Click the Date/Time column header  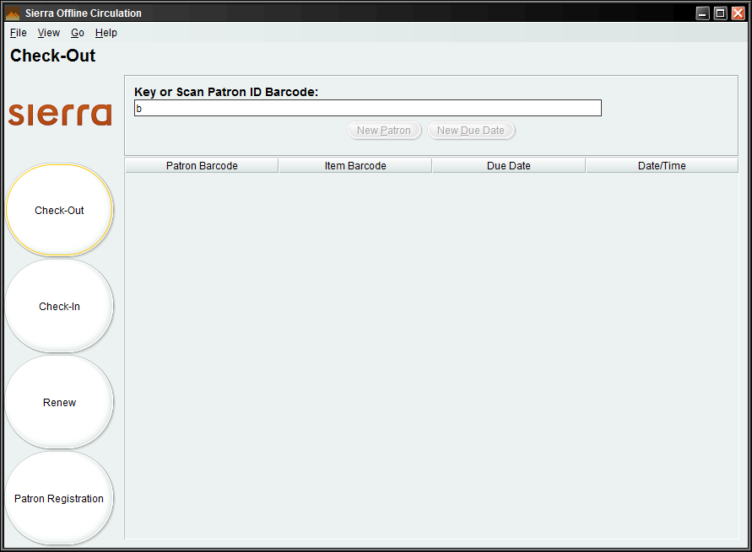point(662,166)
